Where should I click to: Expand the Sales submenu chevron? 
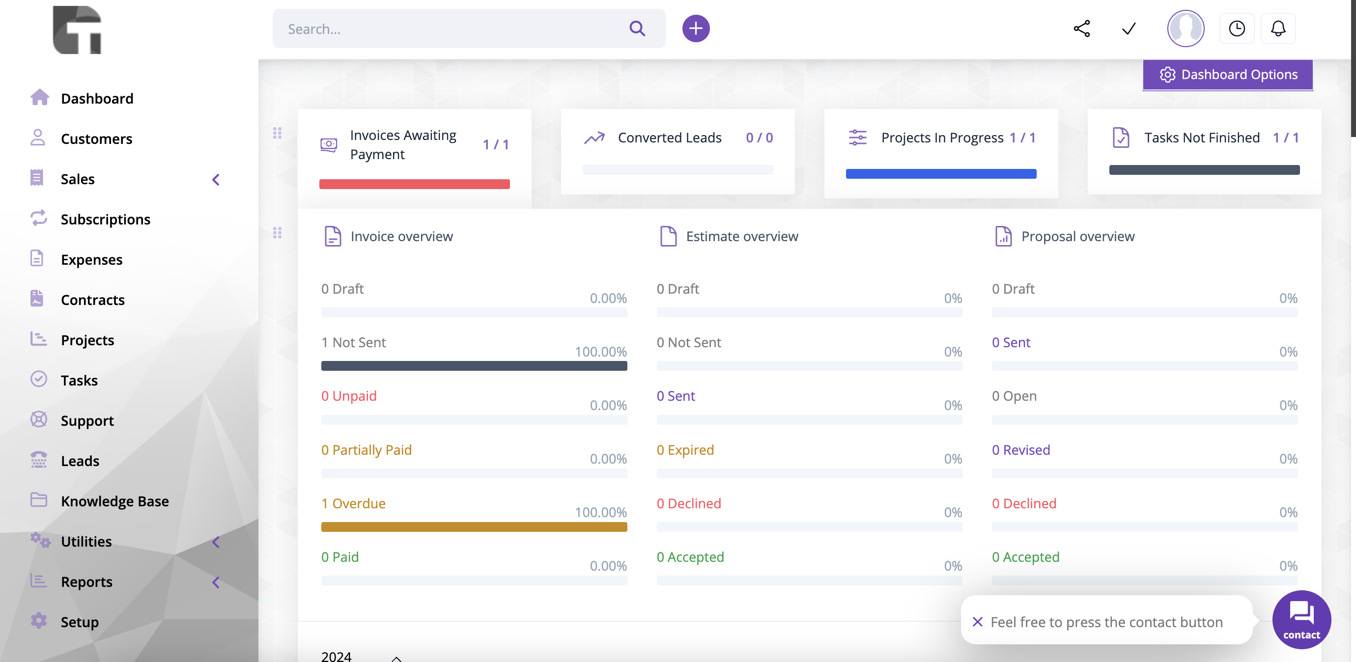(216, 179)
